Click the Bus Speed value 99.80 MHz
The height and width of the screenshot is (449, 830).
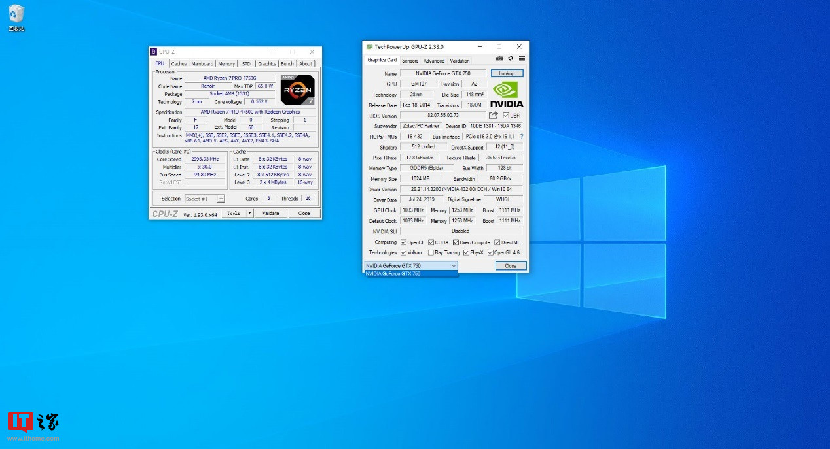click(205, 175)
